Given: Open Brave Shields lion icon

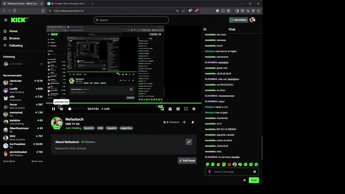Looking at the screenshot, I should (x=190, y=11).
